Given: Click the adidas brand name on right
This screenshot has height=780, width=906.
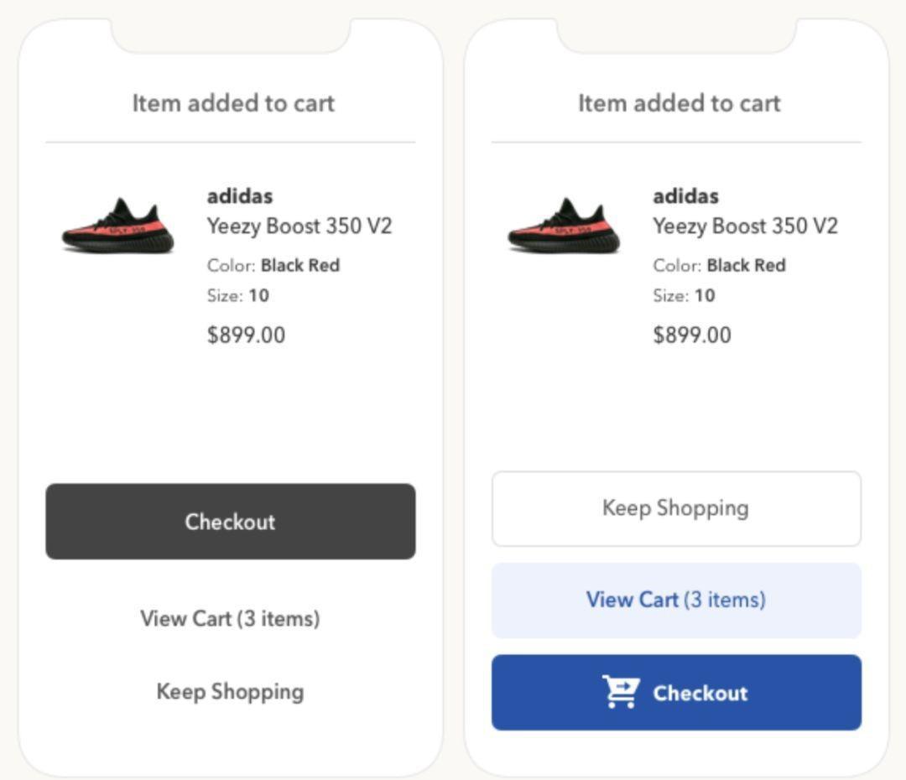Looking at the screenshot, I should 686,196.
